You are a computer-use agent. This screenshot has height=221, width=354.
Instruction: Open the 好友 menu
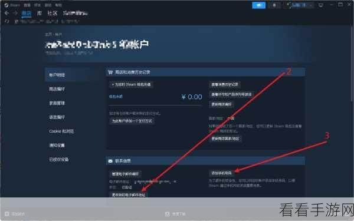click(38, 5)
